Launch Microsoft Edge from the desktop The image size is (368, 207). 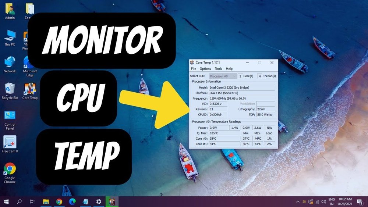tap(30, 67)
